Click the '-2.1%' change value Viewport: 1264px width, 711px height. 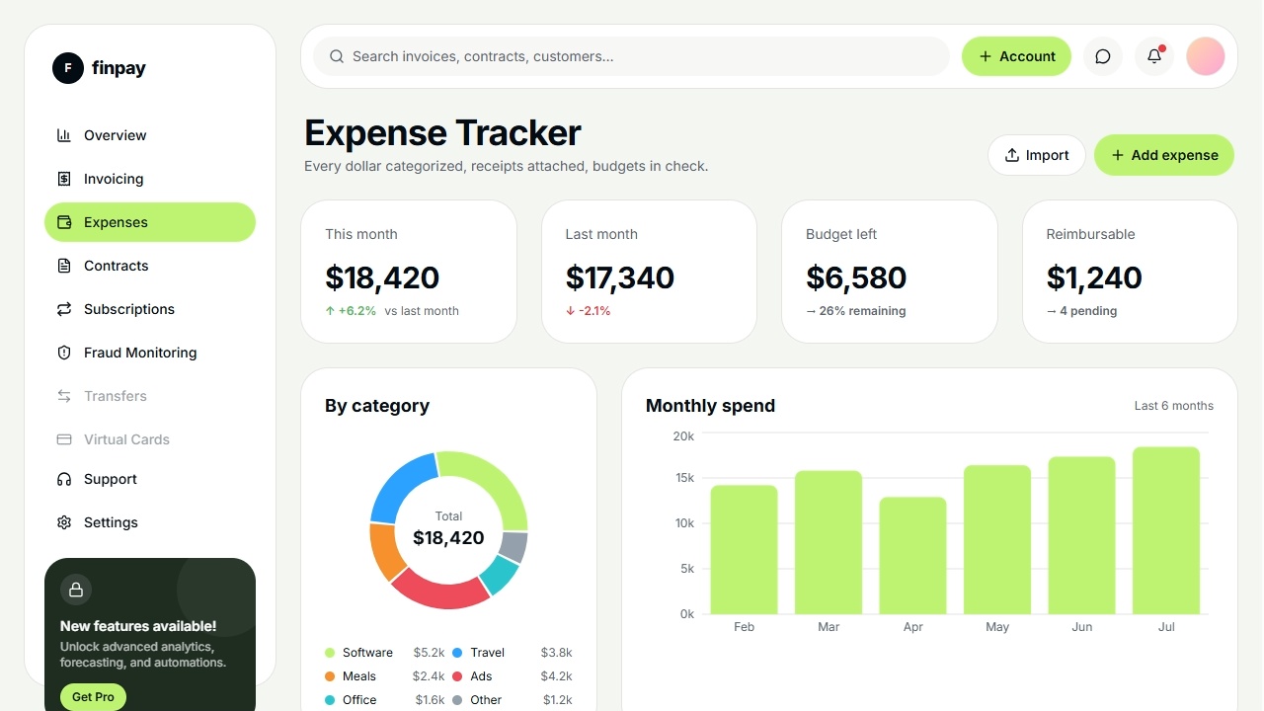tap(594, 311)
